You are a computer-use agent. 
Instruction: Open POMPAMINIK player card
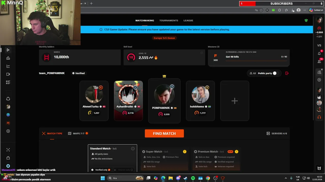(x=164, y=101)
